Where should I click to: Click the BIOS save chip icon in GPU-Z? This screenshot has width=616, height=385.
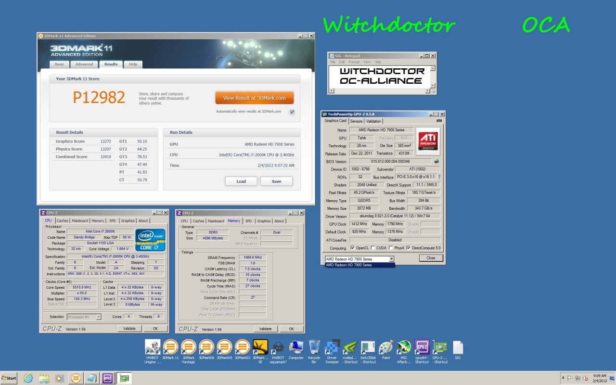pyautogui.click(x=436, y=162)
